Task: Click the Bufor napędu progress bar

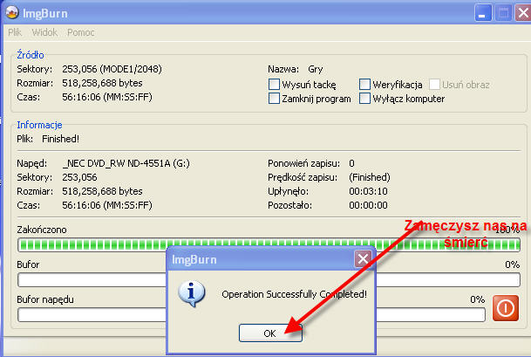Action: pos(251,315)
